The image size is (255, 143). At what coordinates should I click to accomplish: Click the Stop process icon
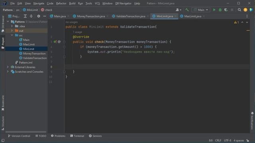pos(232,10)
